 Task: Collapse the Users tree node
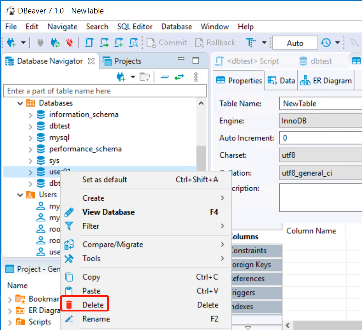[20, 194]
